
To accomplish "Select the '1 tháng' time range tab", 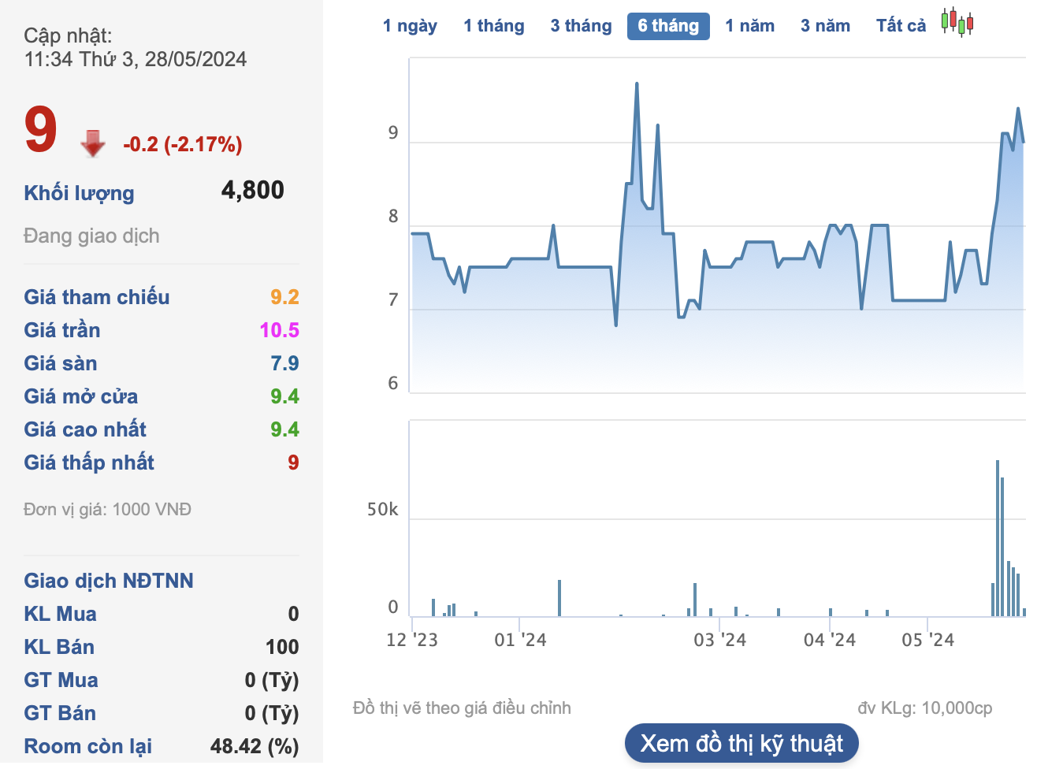I will [494, 26].
